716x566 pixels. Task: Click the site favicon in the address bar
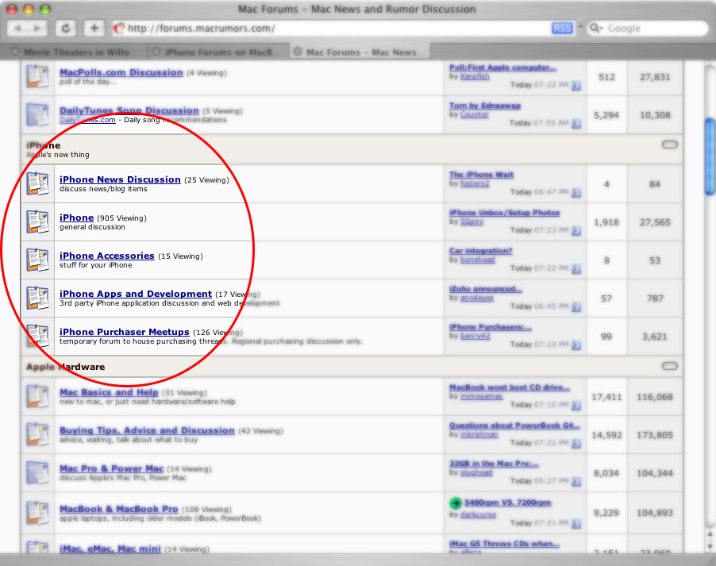coord(119,29)
